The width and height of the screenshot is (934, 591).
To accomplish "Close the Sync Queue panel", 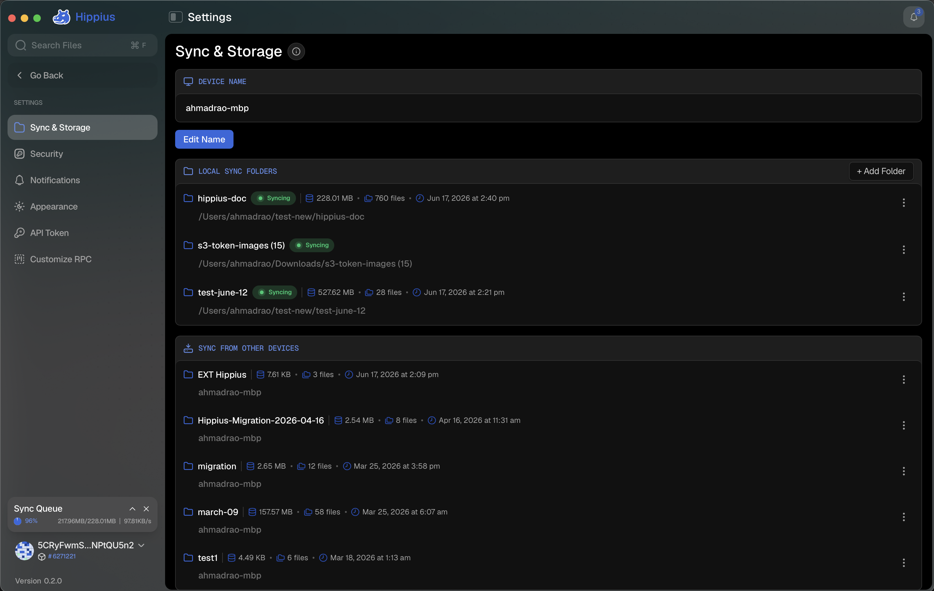I will click(x=146, y=508).
